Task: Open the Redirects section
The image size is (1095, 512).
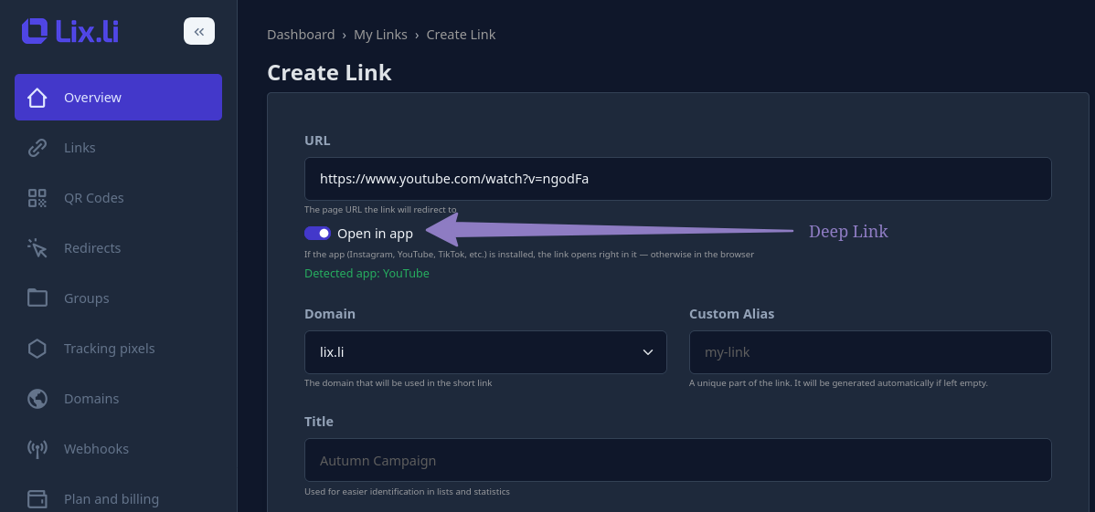Action: (118, 248)
